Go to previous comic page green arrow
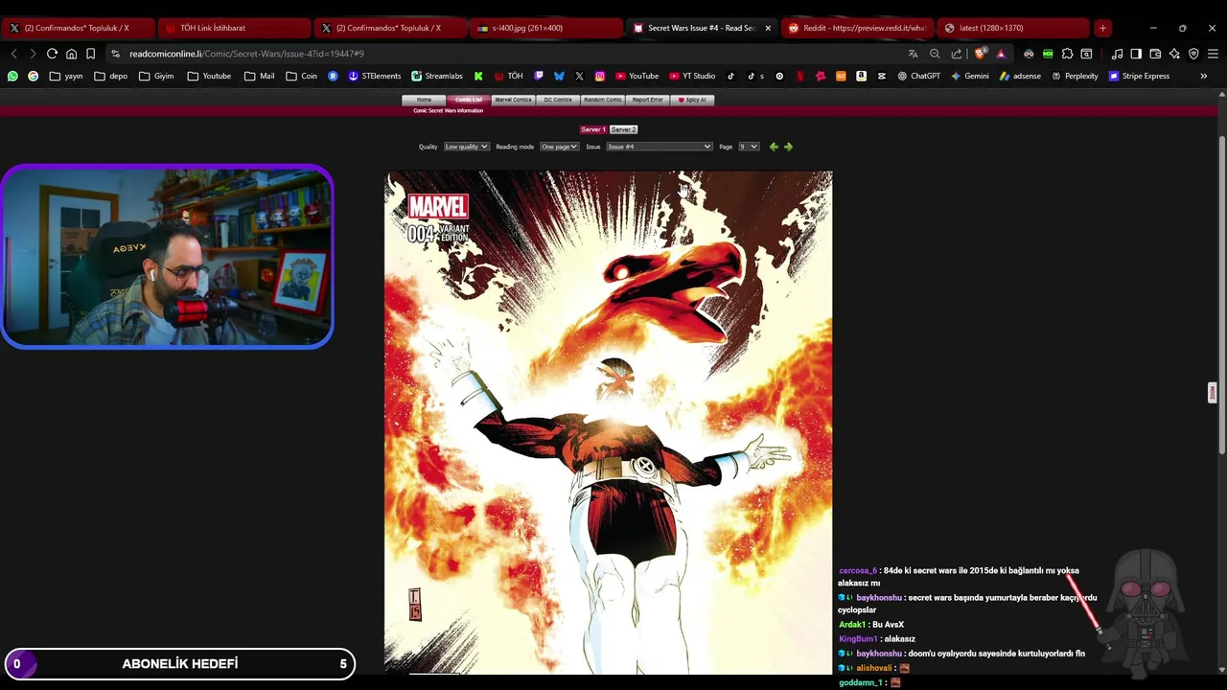This screenshot has width=1227, height=690. pyautogui.click(x=774, y=147)
